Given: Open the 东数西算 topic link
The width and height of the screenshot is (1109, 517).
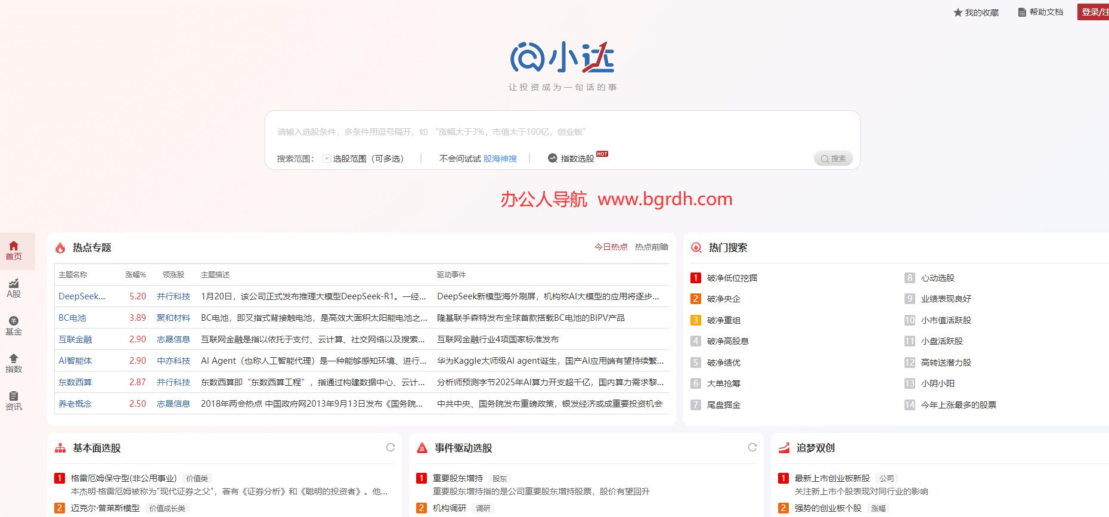Looking at the screenshot, I should (75, 382).
